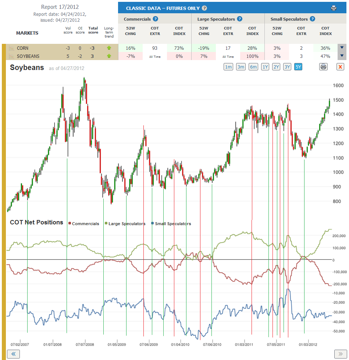Click SOYBEANS Commercials COT index 0% cell
The width and height of the screenshot is (349, 360).
coord(179,56)
